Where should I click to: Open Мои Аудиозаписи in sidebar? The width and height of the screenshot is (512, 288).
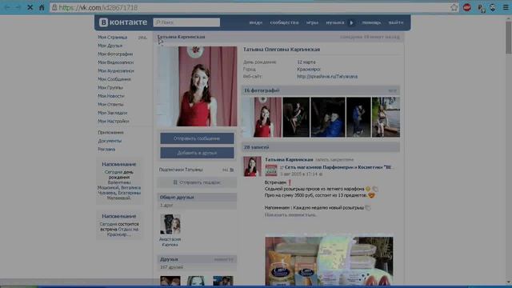pos(116,70)
